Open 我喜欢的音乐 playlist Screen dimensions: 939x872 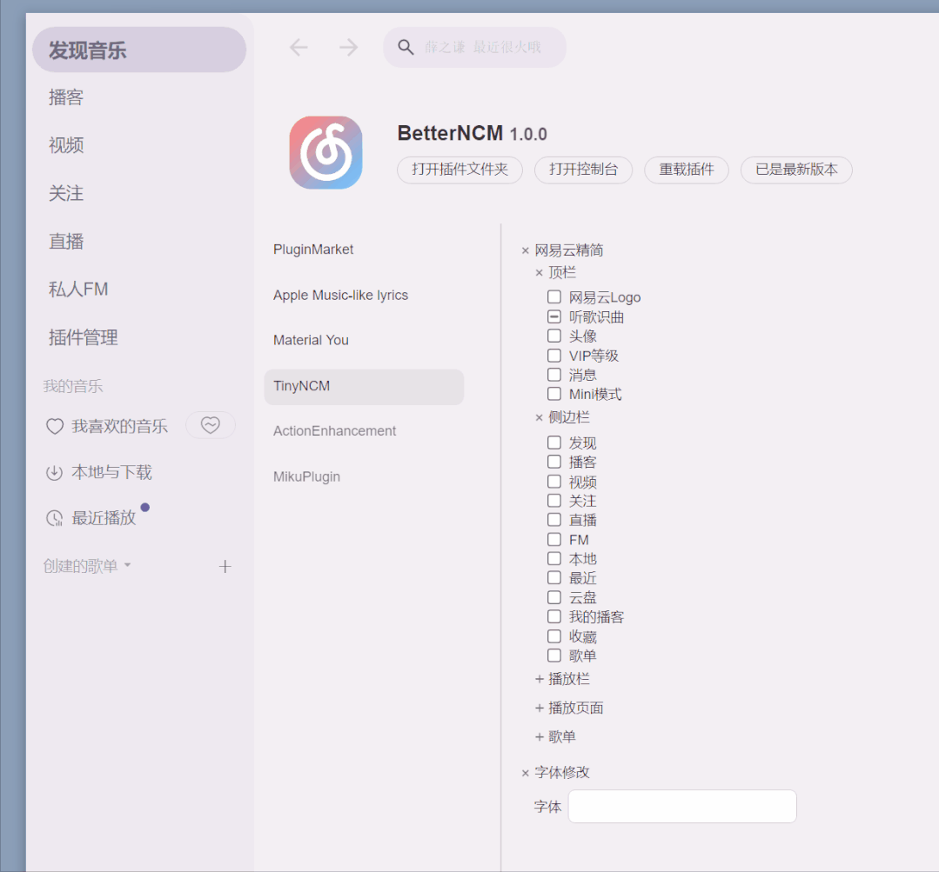click(x=119, y=426)
